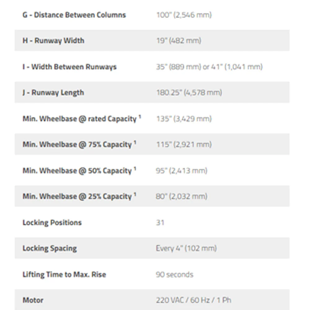Select the '90 seconds' lifting time value
The height and width of the screenshot is (310, 310).
(x=174, y=275)
